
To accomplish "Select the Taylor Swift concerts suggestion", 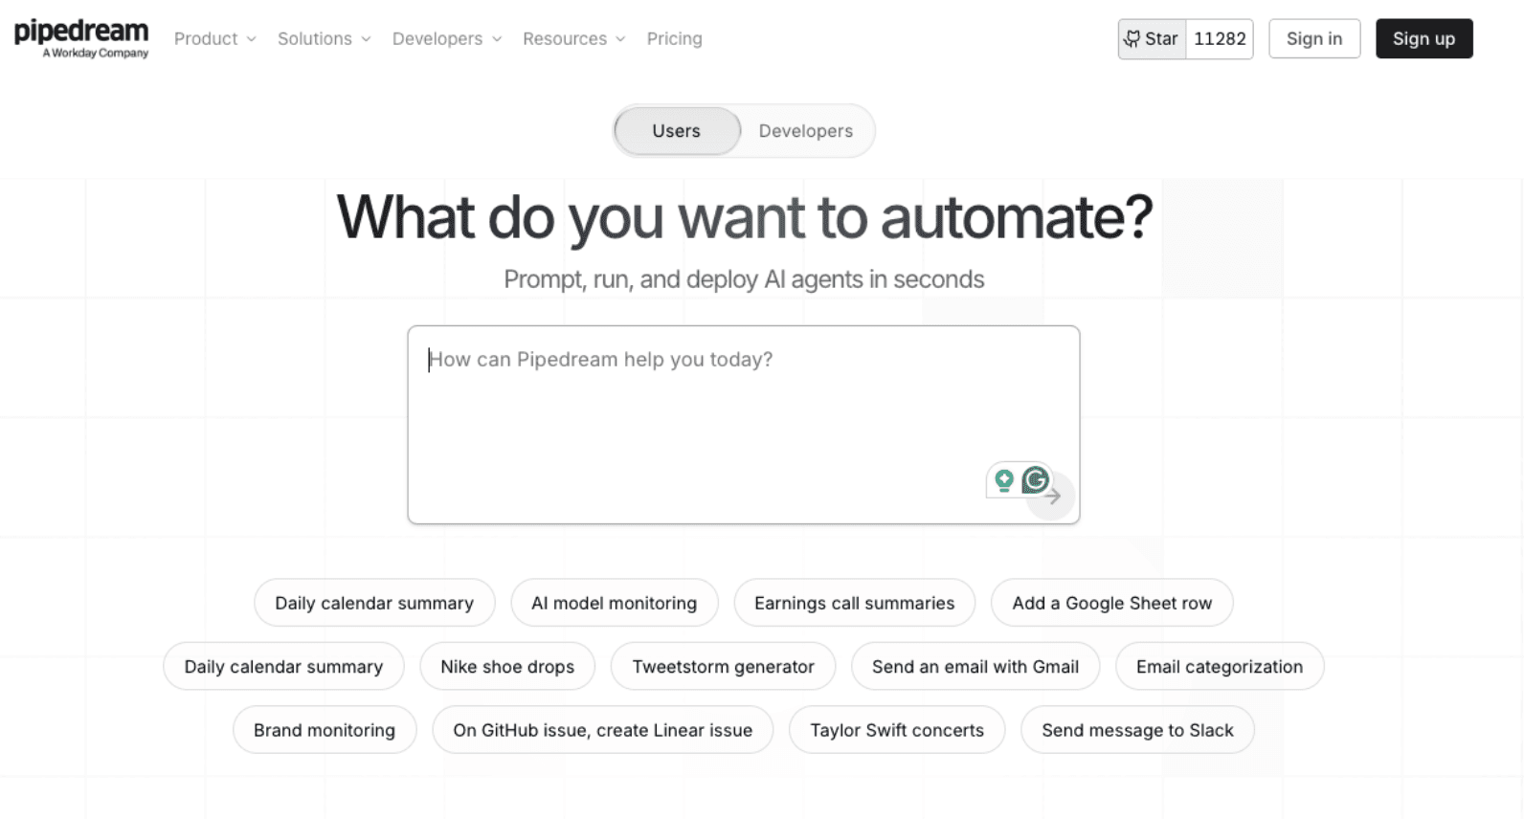I will tap(897, 730).
